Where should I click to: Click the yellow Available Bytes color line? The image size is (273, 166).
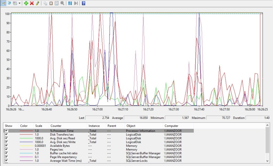click(x=26, y=146)
